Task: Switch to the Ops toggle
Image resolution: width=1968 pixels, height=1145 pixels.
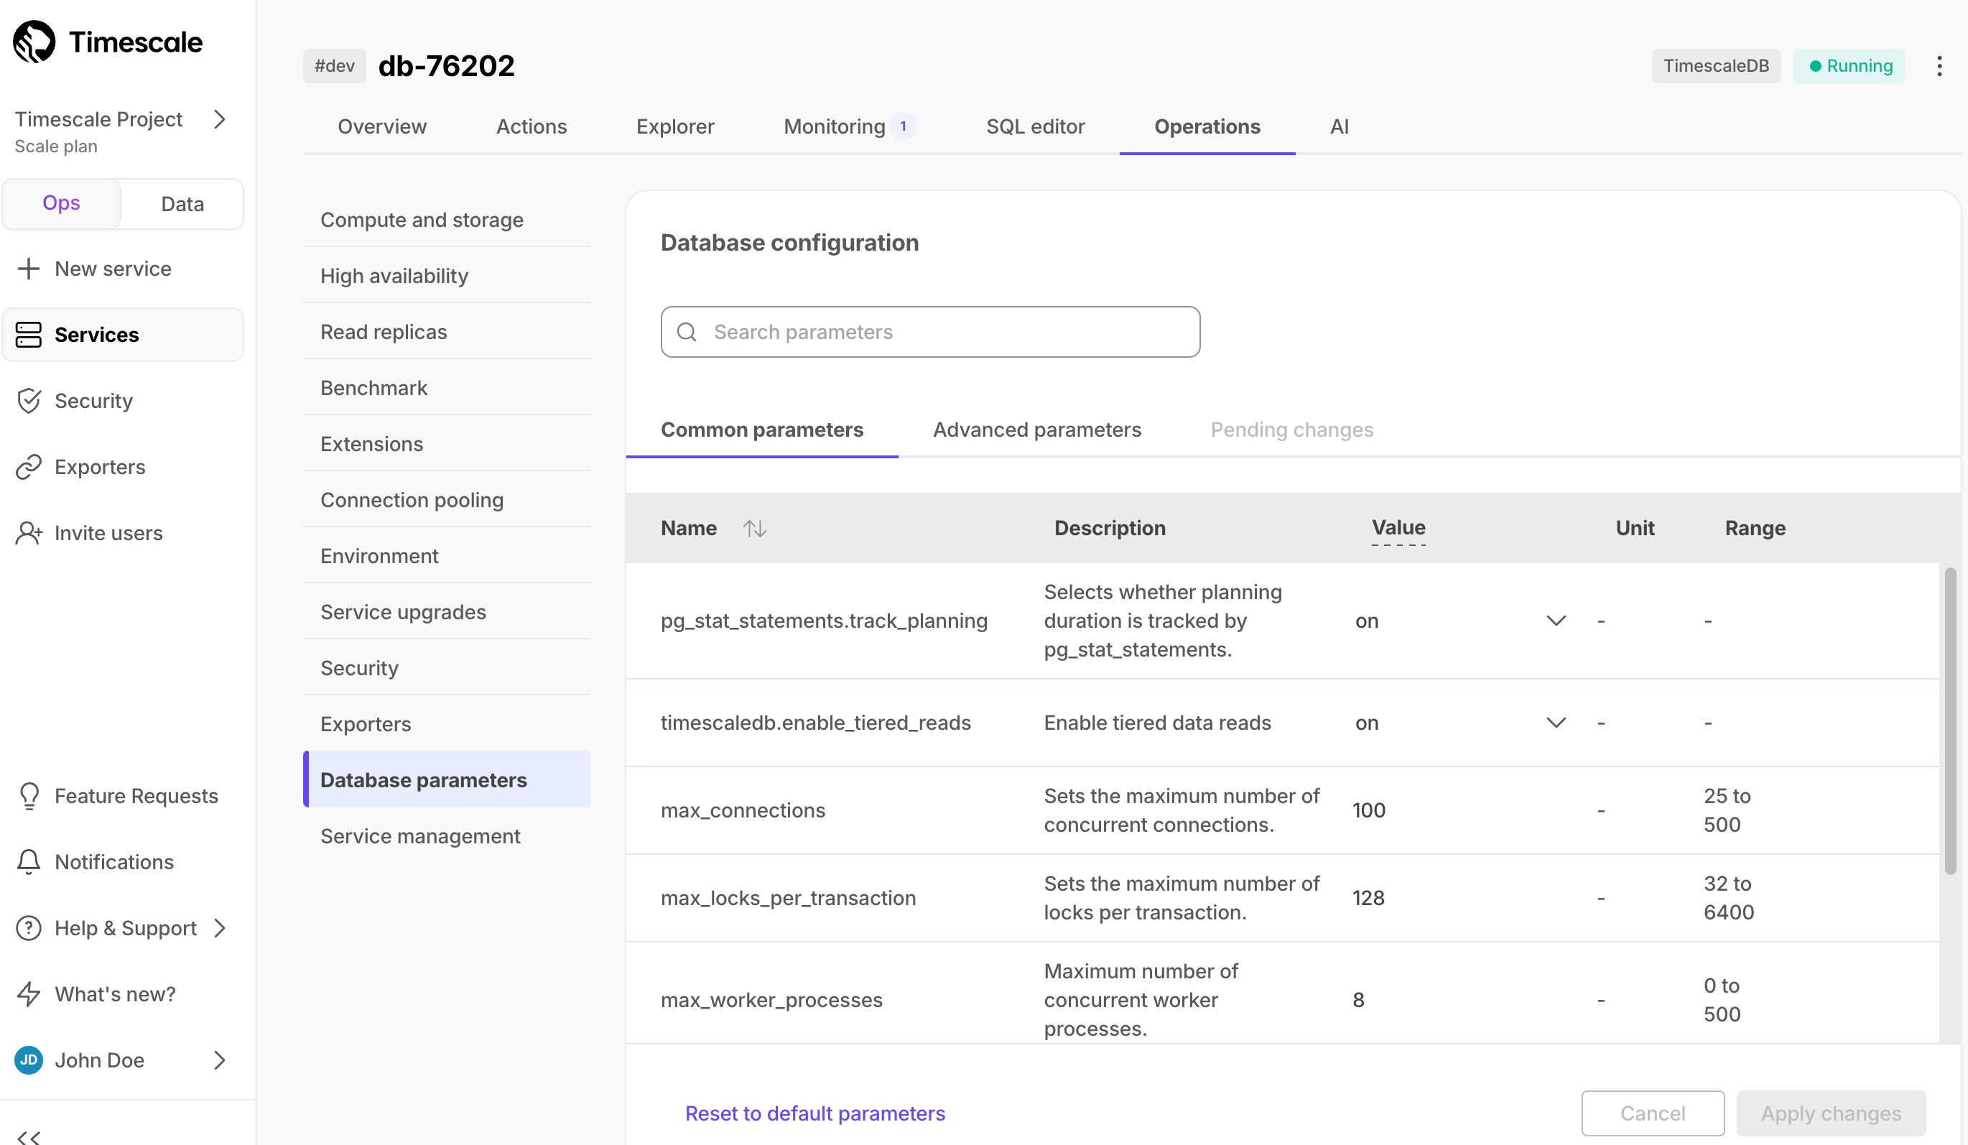Action: 62,203
